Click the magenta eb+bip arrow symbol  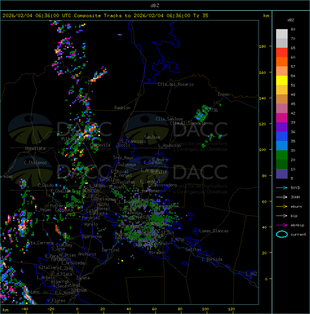coord(282,225)
